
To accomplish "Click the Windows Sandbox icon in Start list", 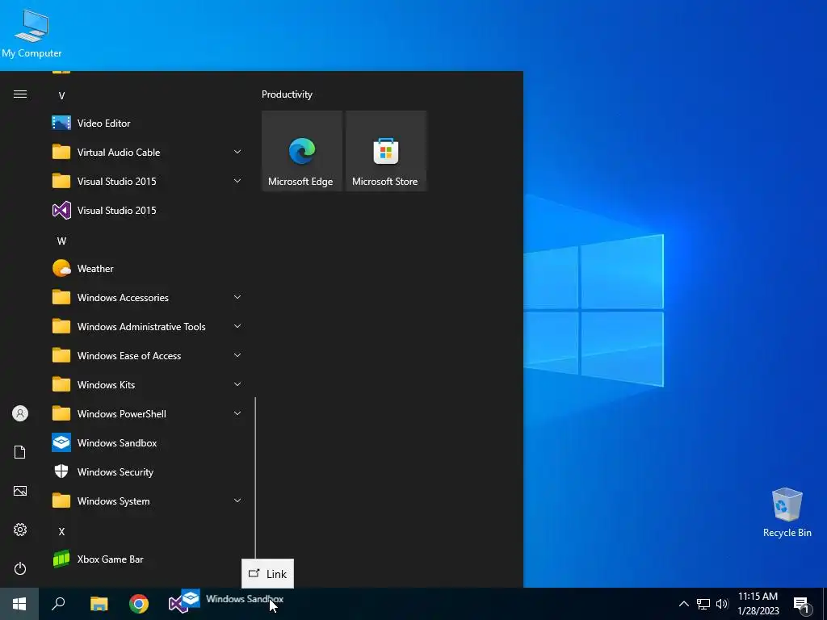I will pyautogui.click(x=61, y=443).
